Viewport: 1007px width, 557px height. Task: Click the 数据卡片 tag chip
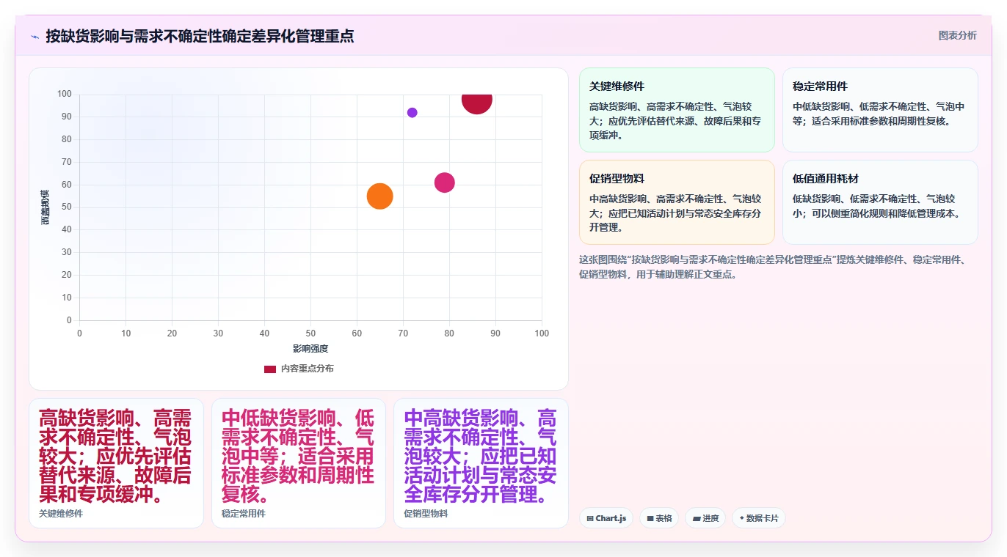tap(759, 518)
